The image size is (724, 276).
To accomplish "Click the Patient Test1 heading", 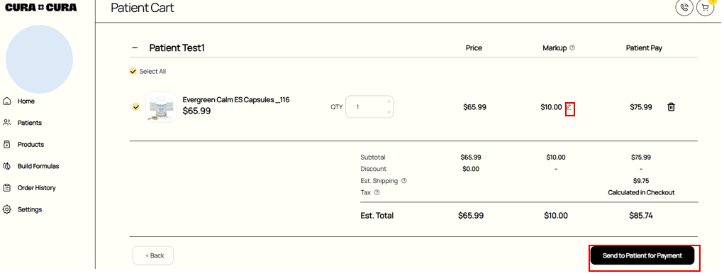I will coord(177,48).
